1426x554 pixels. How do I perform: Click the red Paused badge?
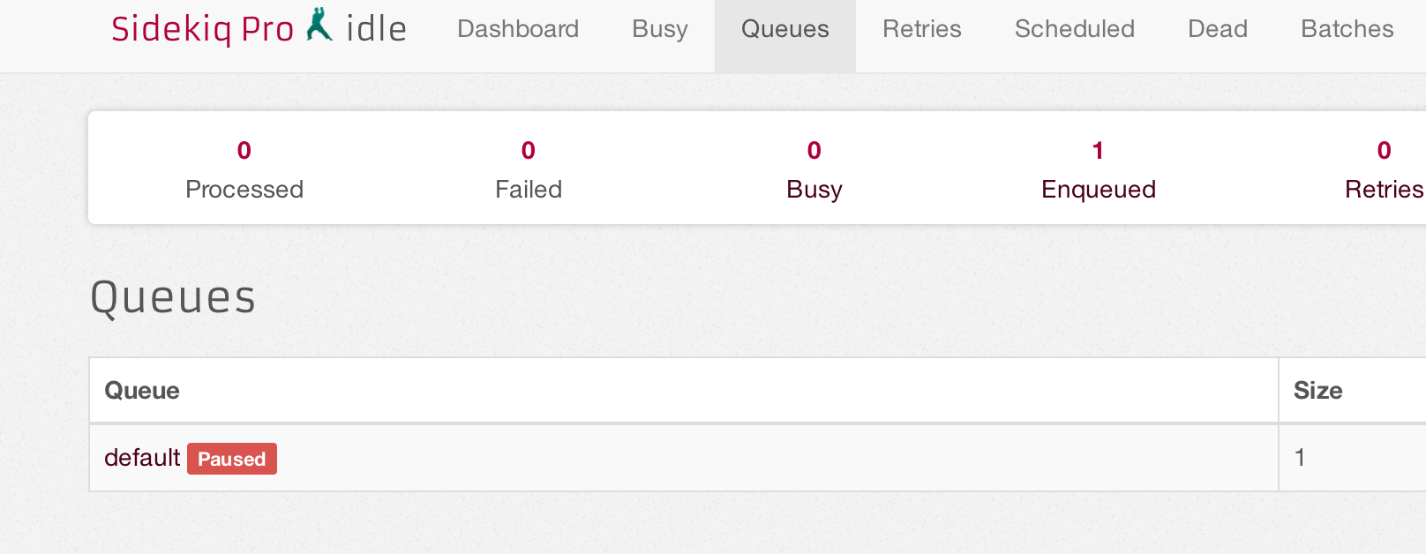[x=232, y=459]
